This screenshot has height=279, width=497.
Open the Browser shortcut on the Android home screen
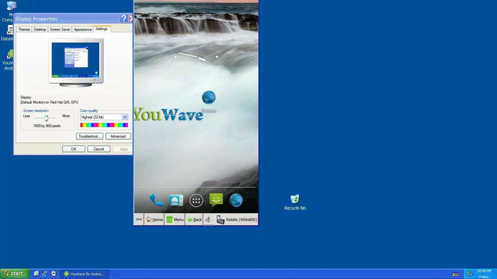209,101
